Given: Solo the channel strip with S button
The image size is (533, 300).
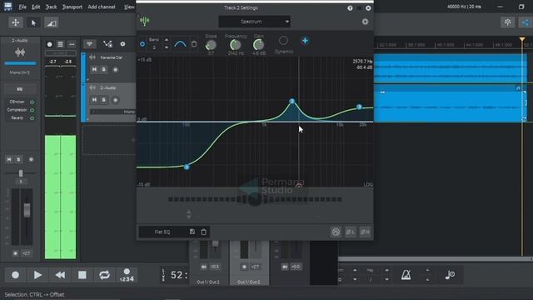Looking at the screenshot, I should (18, 159).
